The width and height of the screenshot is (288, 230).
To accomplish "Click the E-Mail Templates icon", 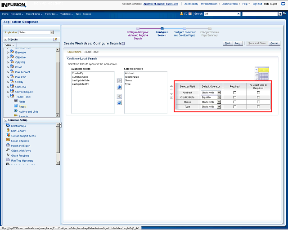I will pos(8,141).
